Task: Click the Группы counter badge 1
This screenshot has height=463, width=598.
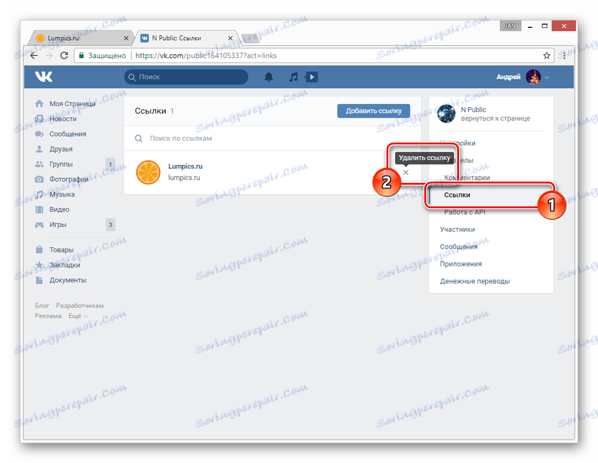Action: (110, 164)
